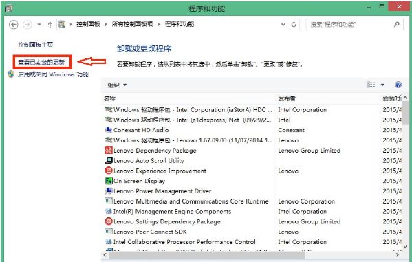The height and width of the screenshot is (262, 412).
Task: Go to 控制面板主页 link
Action: pos(36,45)
